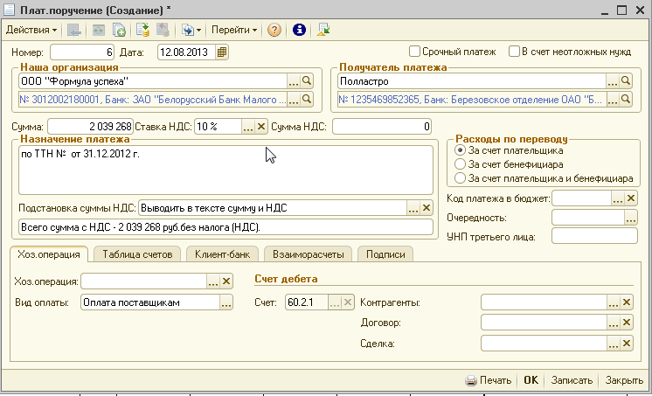Viewport: 652px width, 396px height.
Task: Tick the В счет неотложных нужд checkbox
Action: (516, 52)
